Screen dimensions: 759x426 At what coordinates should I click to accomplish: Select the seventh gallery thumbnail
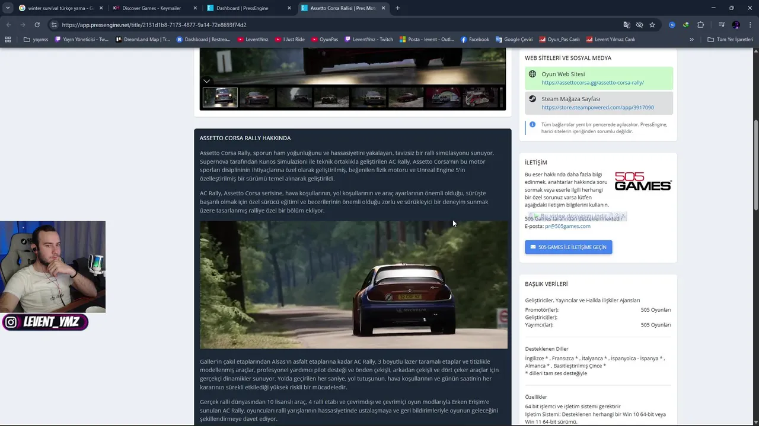(x=444, y=98)
